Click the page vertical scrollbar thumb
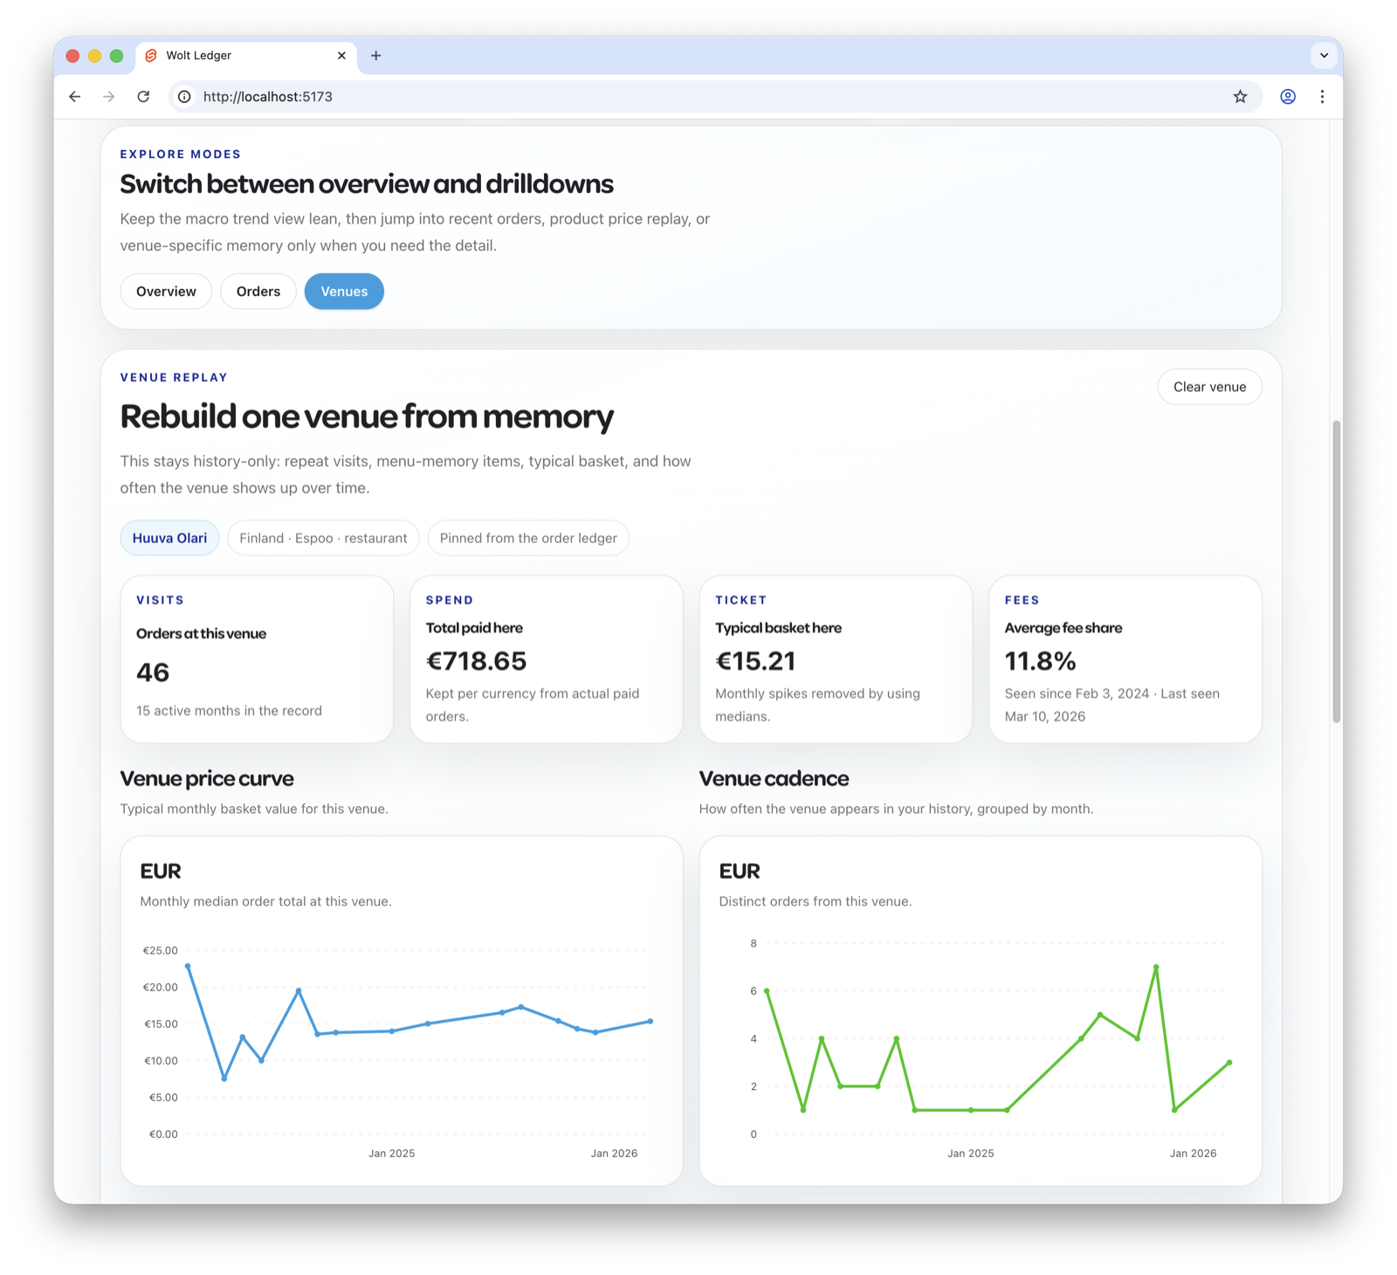The width and height of the screenshot is (1397, 1275). 1336,572
